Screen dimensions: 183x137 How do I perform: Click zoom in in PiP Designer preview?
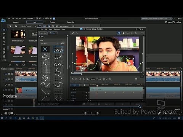point(132,33)
